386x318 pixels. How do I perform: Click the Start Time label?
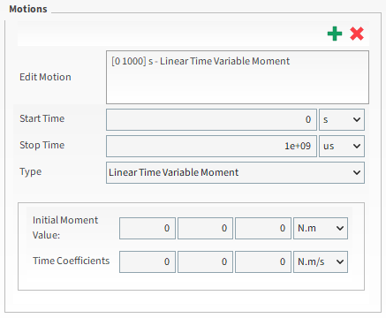(42, 118)
